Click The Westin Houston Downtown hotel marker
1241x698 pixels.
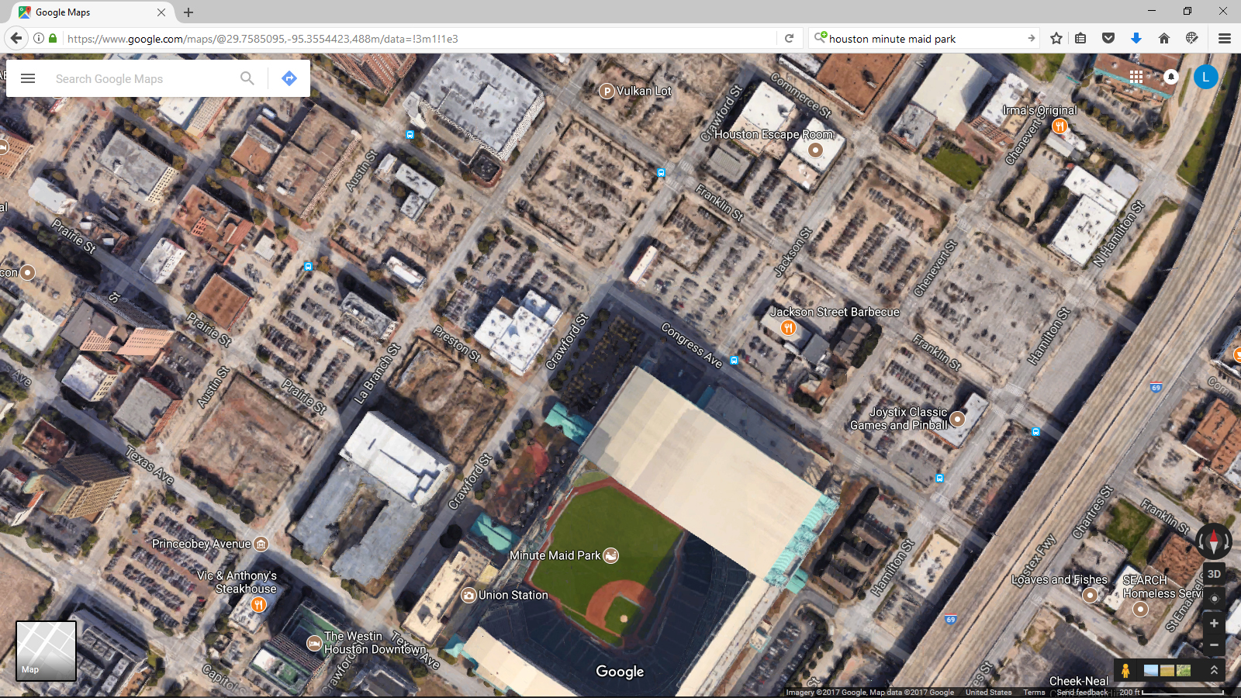click(x=314, y=643)
